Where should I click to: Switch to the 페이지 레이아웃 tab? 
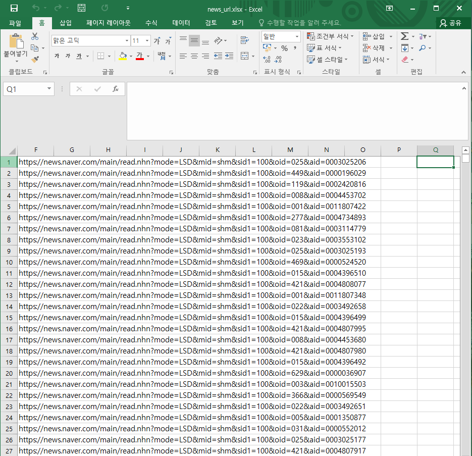[x=109, y=23]
